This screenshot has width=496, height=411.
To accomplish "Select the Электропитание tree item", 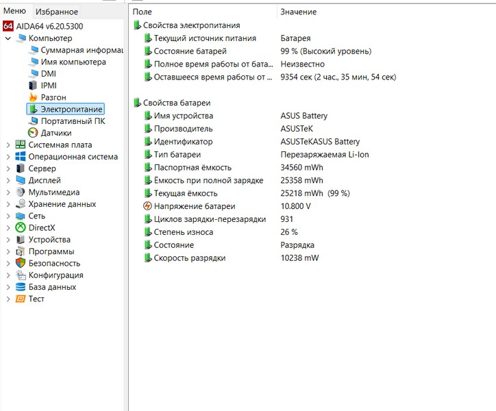I will pos(71,109).
